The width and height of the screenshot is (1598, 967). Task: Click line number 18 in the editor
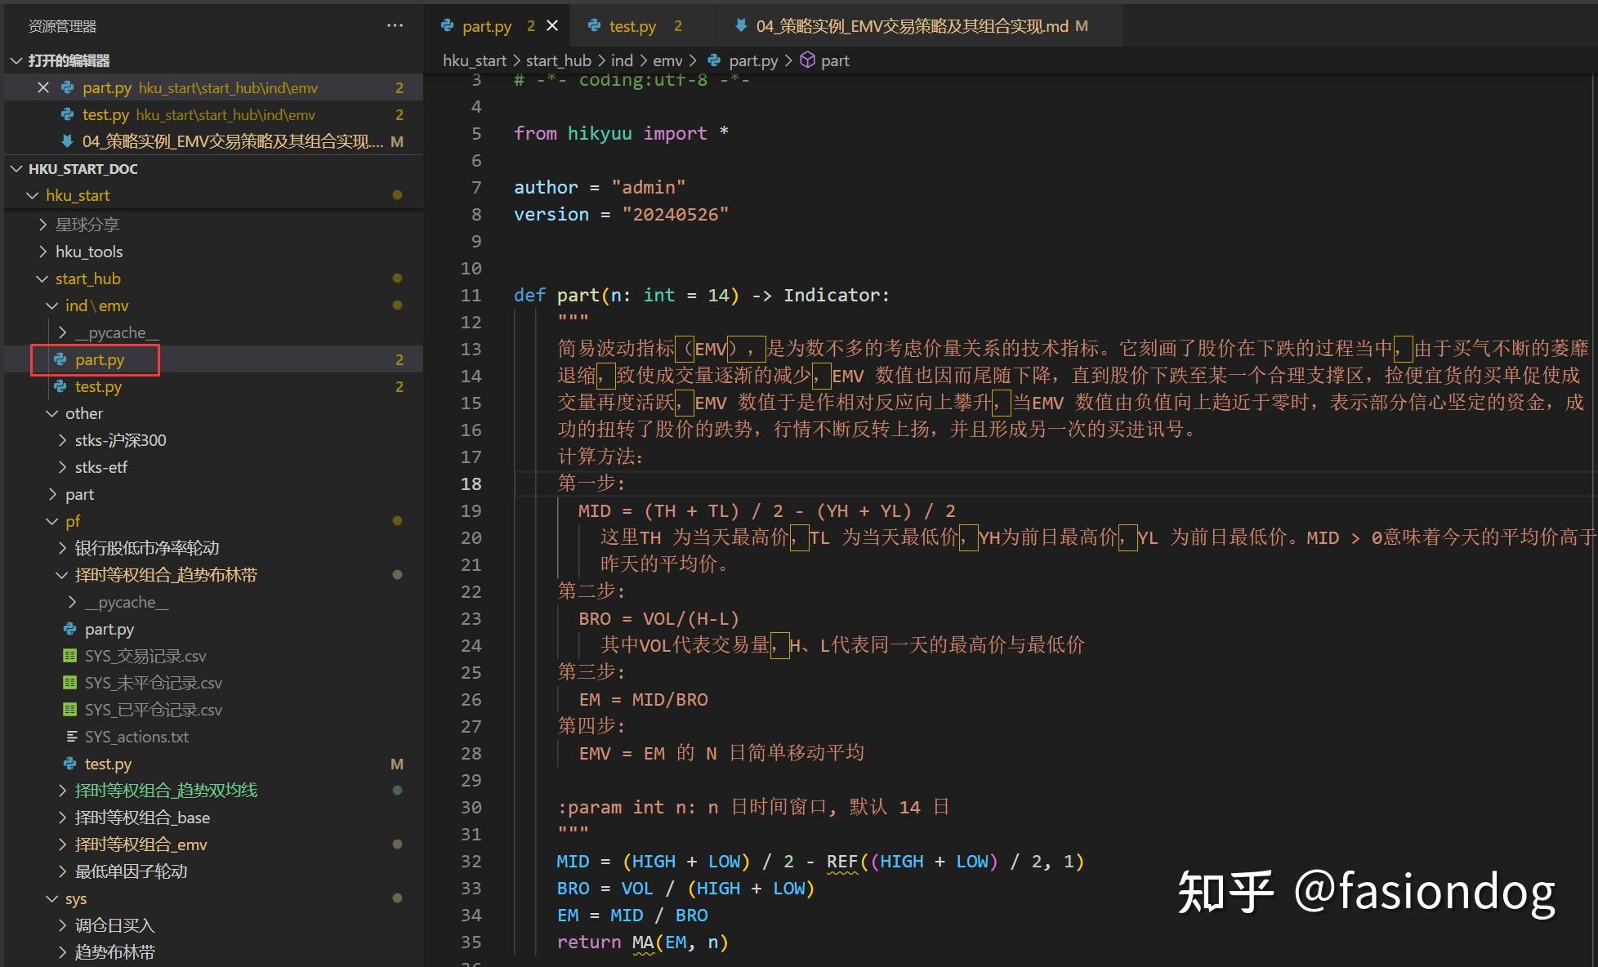click(x=471, y=484)
